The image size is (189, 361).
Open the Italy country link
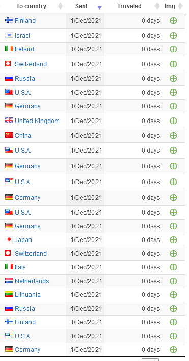[x=20, y=267]
